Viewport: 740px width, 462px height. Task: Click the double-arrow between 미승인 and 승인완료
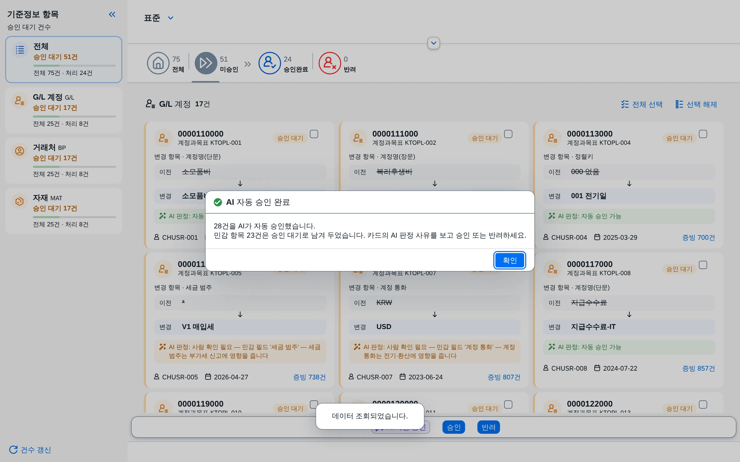[x=248, y=64]
